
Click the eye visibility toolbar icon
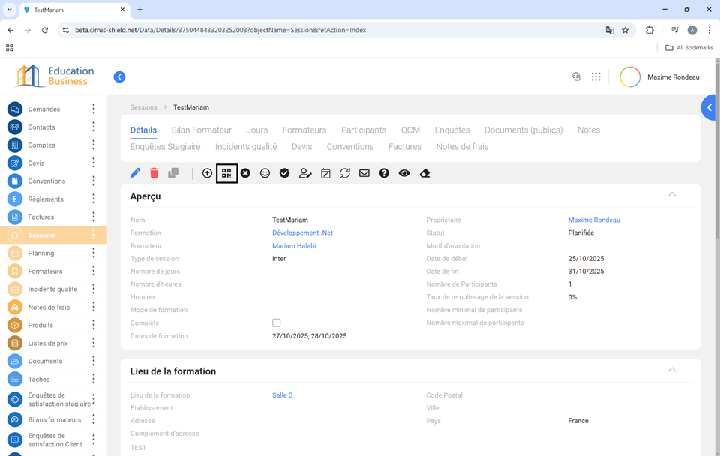[404, 173]
